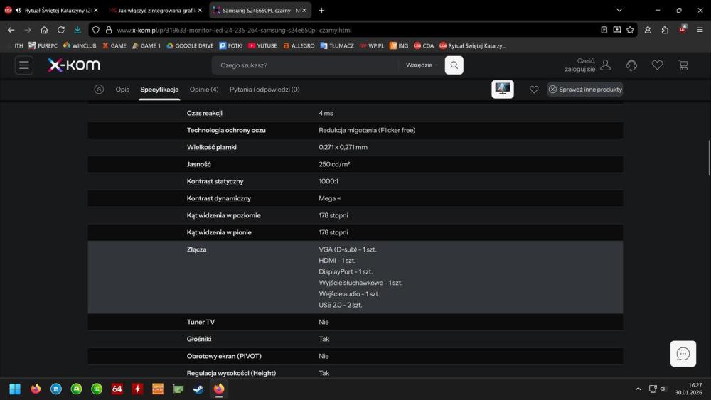Switch to the Opinie (4) tab
The height and width of the screenshot is (400, 711).
(204, 90)
